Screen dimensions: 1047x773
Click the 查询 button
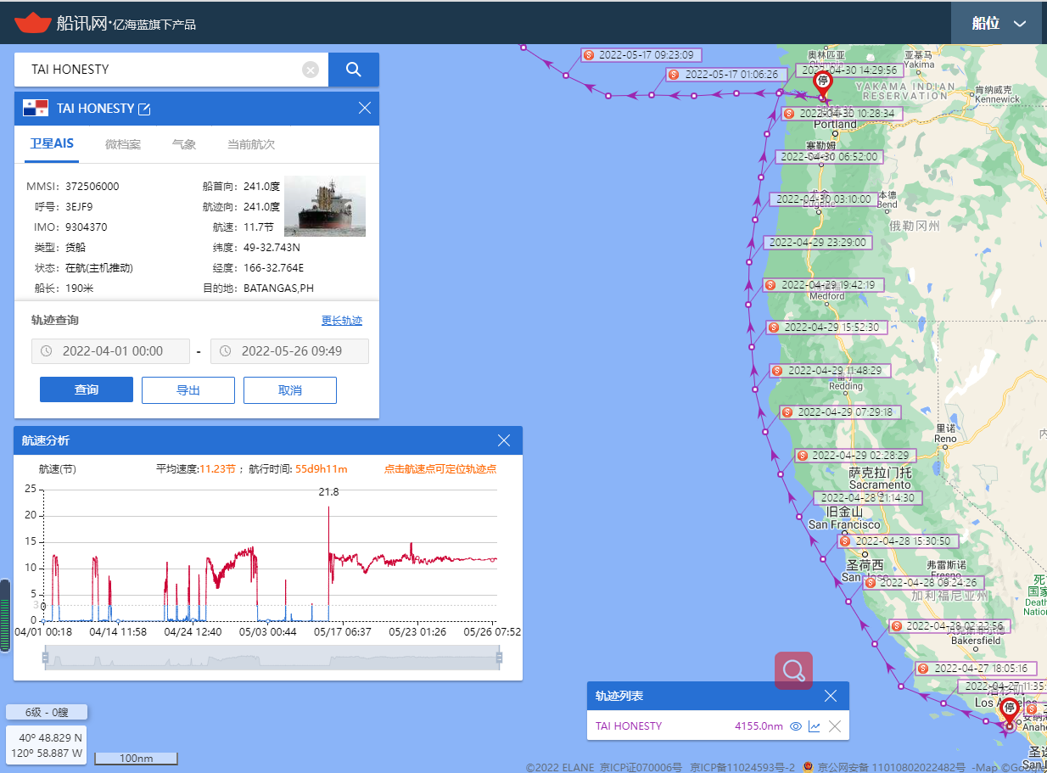(x=87, y=389)
